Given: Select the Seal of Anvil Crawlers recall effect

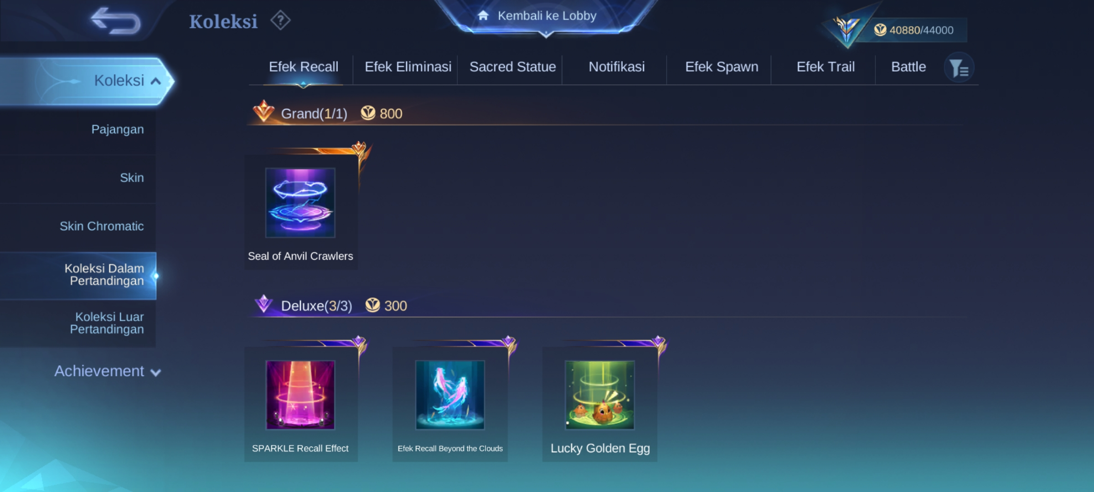Looking at the screenshot, I should (300, 203).
